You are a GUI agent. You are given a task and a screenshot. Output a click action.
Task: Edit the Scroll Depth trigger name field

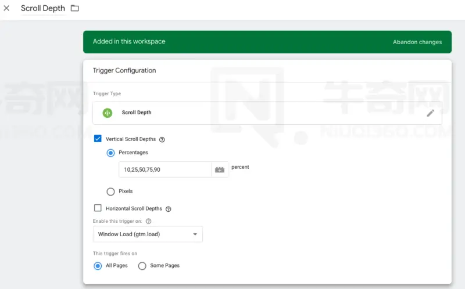pos(43,8)
